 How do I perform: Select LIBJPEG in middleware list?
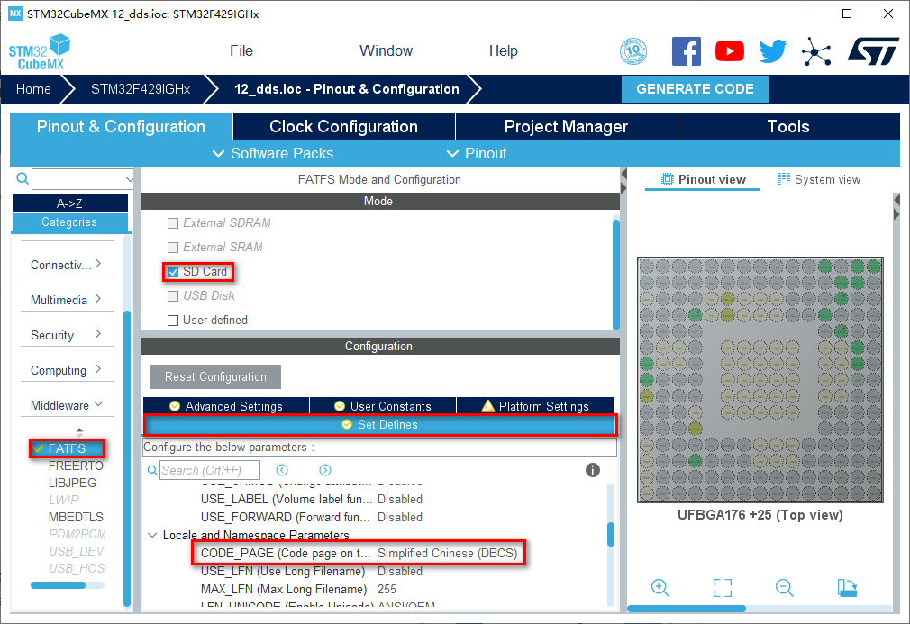pos(72,483)
